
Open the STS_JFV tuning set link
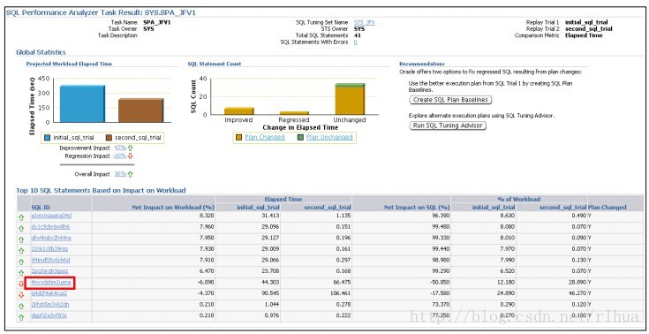click(364, 22)
